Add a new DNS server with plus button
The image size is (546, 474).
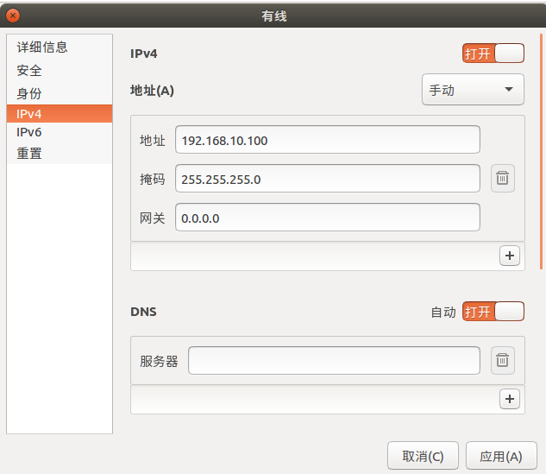510,399
